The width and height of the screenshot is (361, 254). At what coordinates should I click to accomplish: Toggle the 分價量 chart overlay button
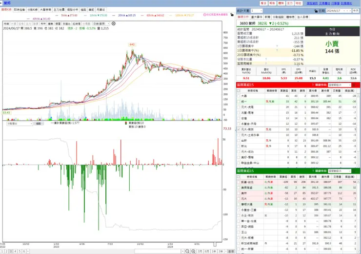coord(86,24)
